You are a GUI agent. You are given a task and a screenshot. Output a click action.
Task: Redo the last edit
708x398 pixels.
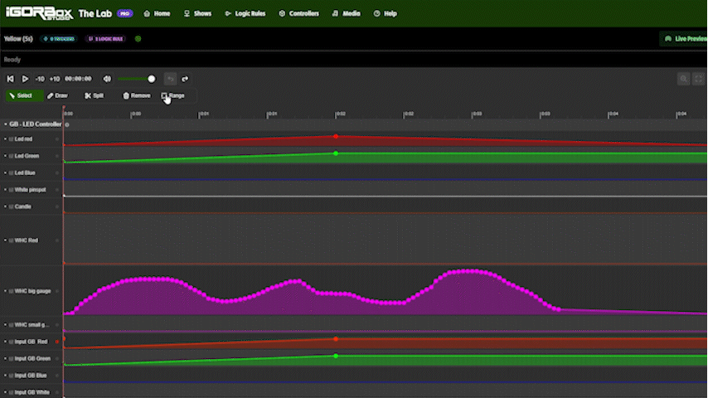[x=185, y=79]
